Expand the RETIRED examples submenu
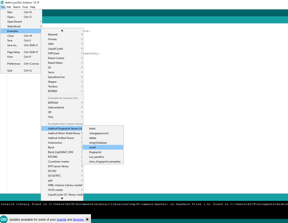This screenshot has width=288, height=223. [52, 91]
